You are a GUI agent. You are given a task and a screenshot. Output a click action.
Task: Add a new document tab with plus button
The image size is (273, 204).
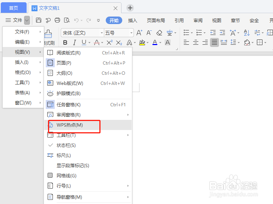click(130, 8)
